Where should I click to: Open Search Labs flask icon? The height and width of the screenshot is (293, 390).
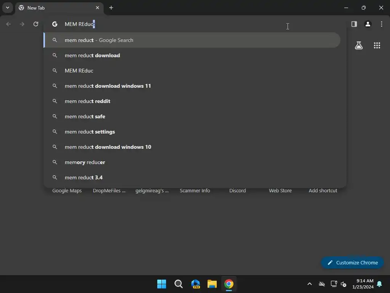pyautogui.click(x=359, y=45)
